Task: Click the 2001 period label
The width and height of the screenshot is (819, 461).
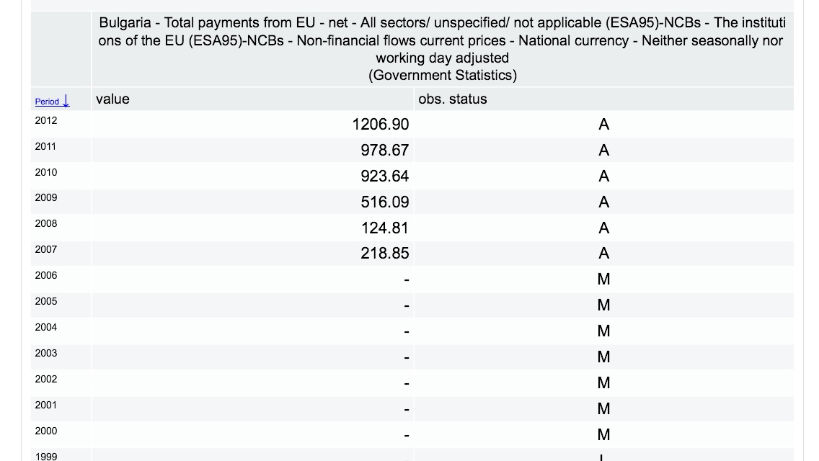Action: pyautogui.click(x=45, y=405)
